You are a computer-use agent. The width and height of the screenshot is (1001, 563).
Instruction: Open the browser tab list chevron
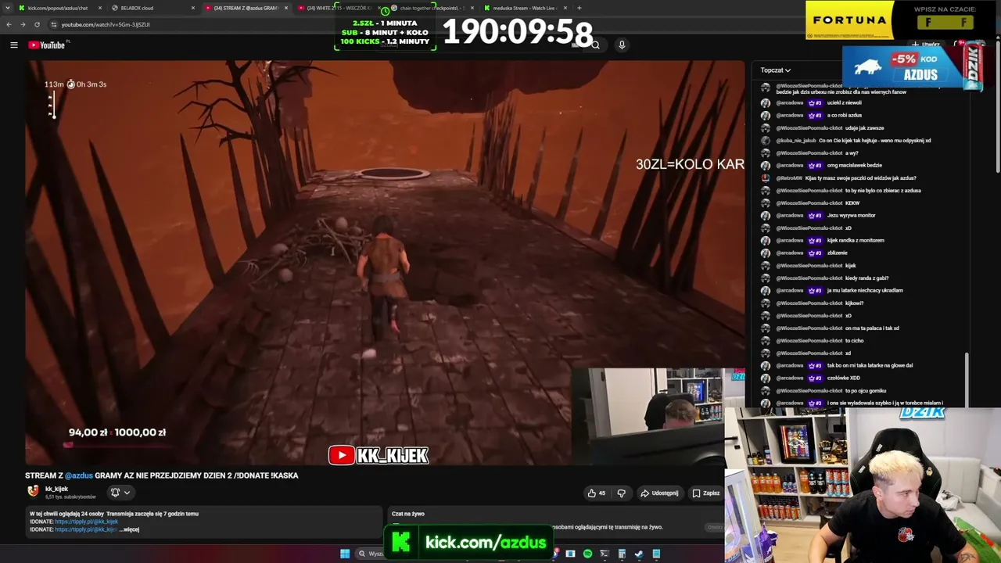pos(7,8)
